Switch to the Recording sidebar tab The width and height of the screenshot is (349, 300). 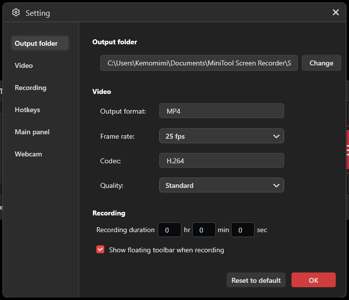point(30,88)
